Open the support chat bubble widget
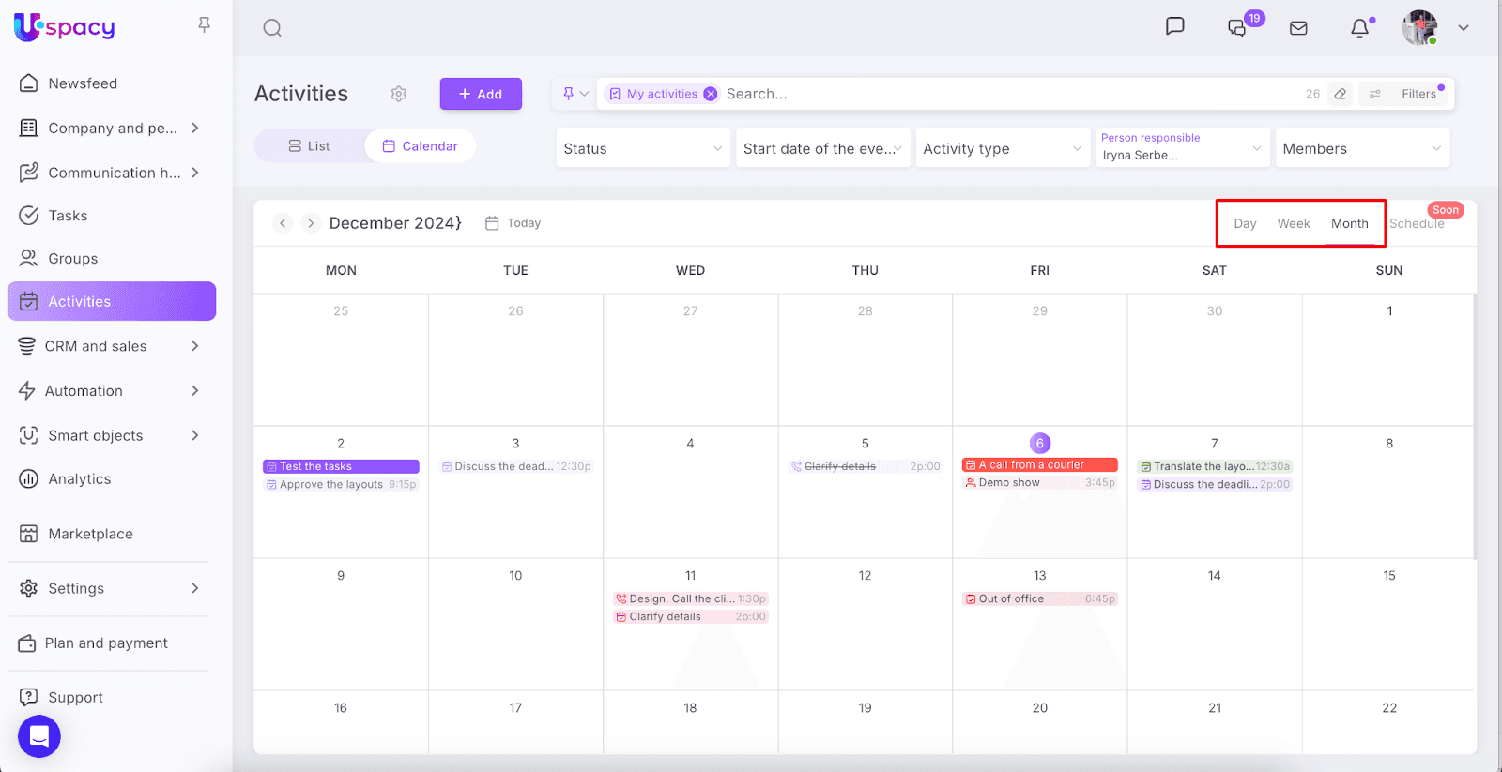The image size is (1502, 772). [39, 736]
